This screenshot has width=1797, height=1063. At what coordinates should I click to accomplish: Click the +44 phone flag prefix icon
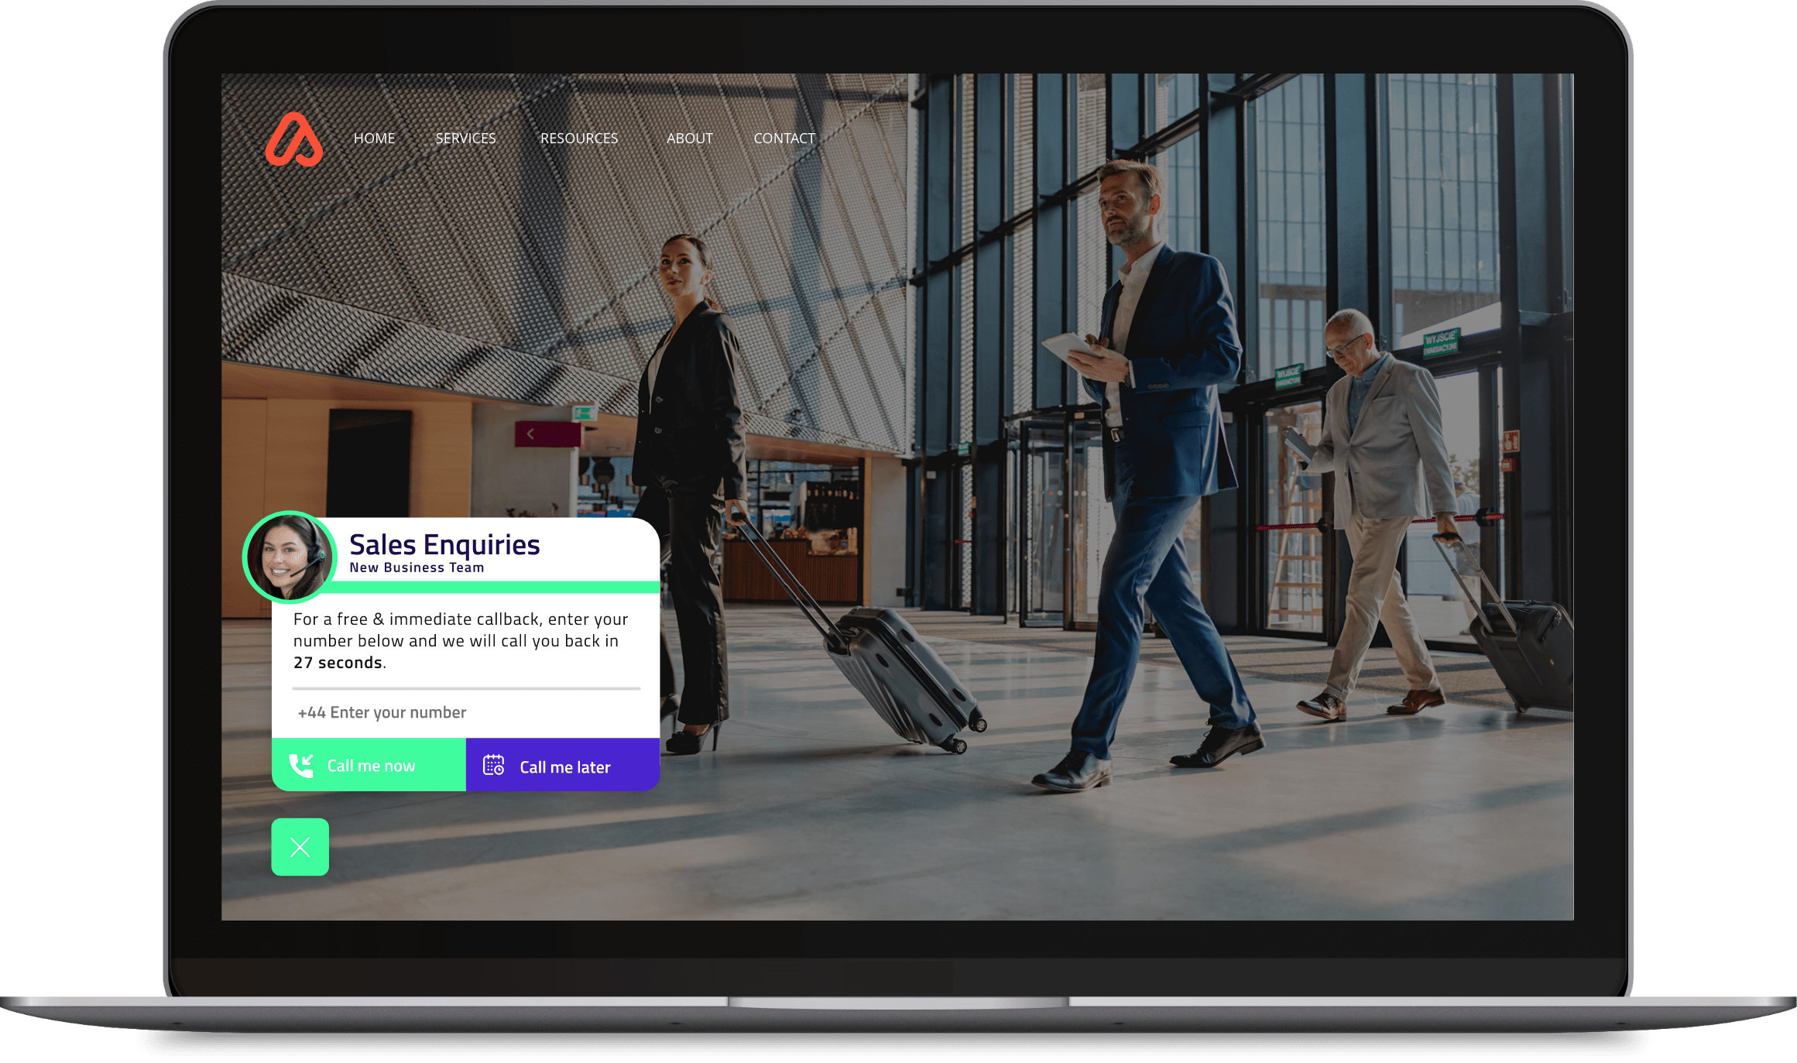click(x=307, y=710)
